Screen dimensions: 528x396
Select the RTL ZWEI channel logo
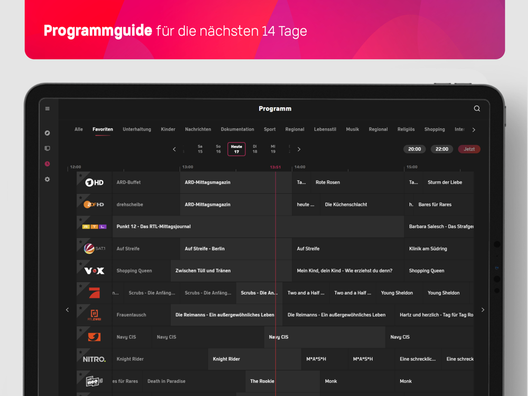(x=95, y=315)
